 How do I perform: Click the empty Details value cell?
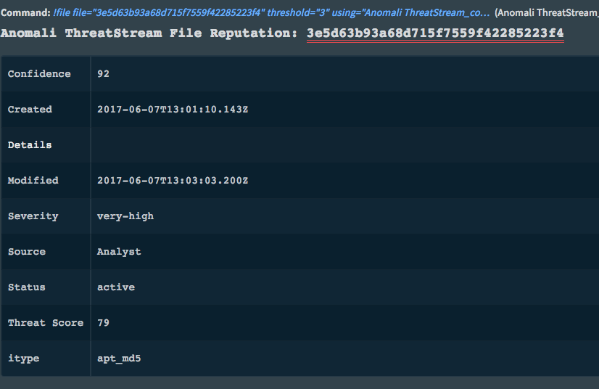[341, 145]
